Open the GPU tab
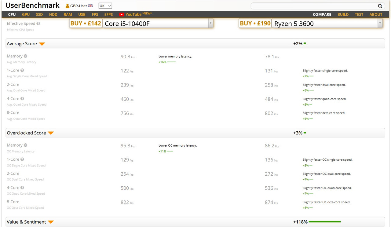This screenshot has width=391, height=227. [26, 14]
